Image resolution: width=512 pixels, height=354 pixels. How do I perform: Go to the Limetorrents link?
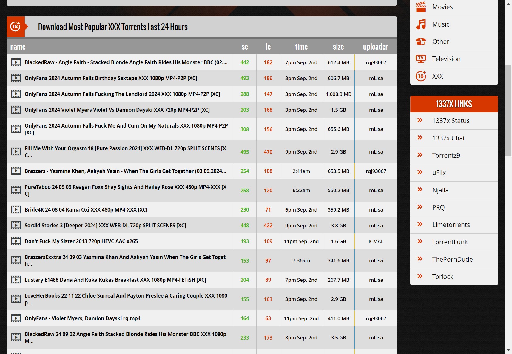pyautogui.click(x=451, y=225)
